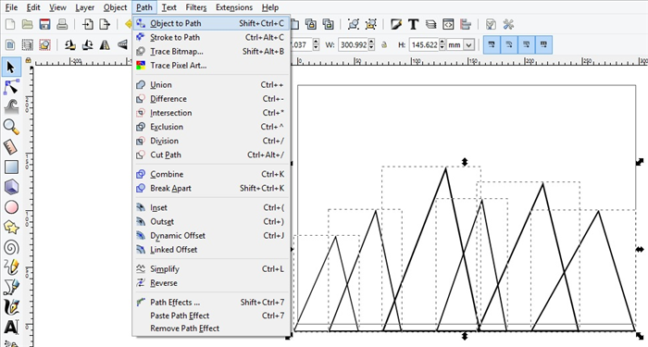Choose Trace Bitmap menu item
The height and width of the screenshot is (347, 648).
click(212, 51)
